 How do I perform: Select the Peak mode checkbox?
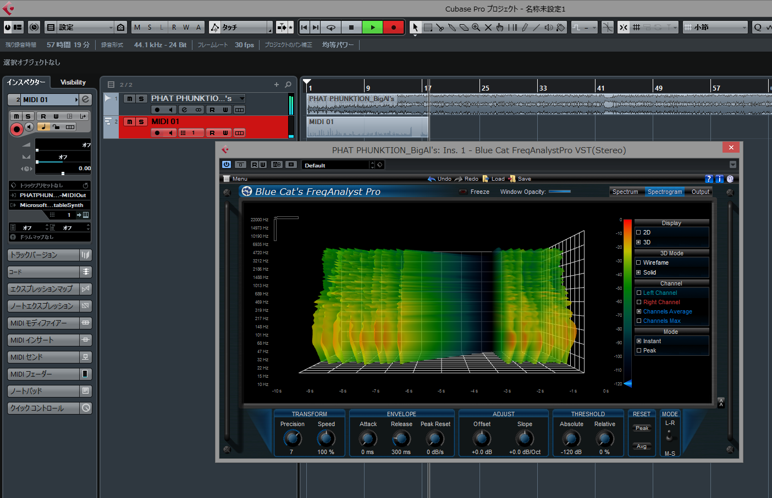[x=639, y=350]
